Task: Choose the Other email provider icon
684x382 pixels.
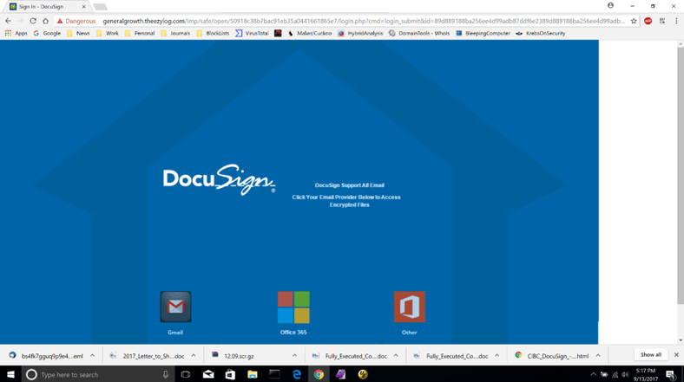Action: point(409,307)
